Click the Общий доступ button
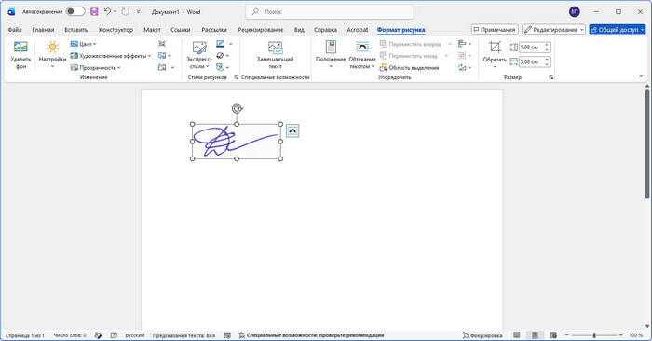 617,30
